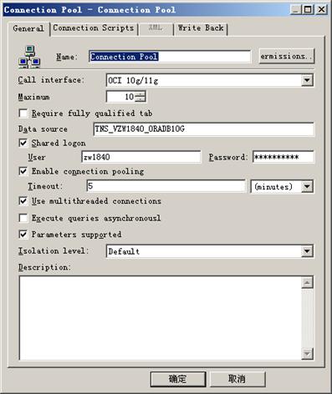This screenshot has height=394, width=332.
Task: Open the timeout units (minutes) dropdown
Action: point(307,187)
